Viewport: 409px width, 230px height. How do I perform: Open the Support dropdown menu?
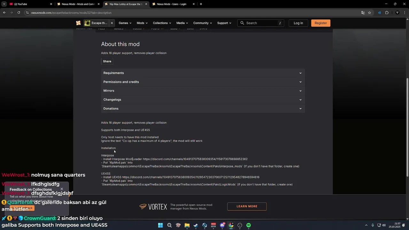pos(224,23)
